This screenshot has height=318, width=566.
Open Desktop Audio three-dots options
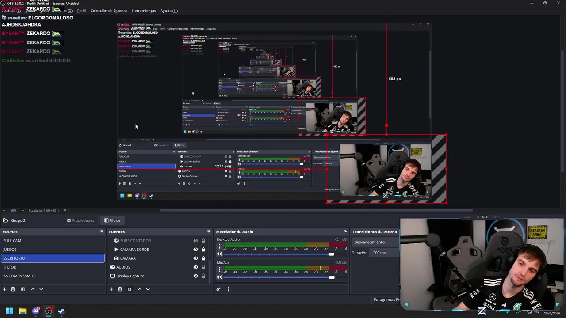219,247
